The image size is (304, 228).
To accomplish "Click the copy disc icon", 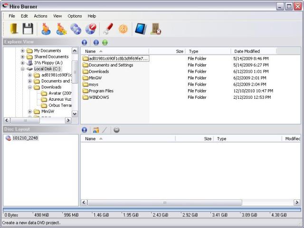I will [x=76, y=29].
